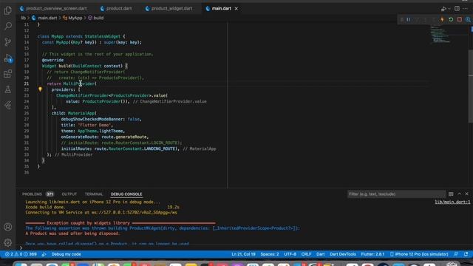Click the run or debug file icon
The image size is (473, 266).
click(x=443, y=9)
